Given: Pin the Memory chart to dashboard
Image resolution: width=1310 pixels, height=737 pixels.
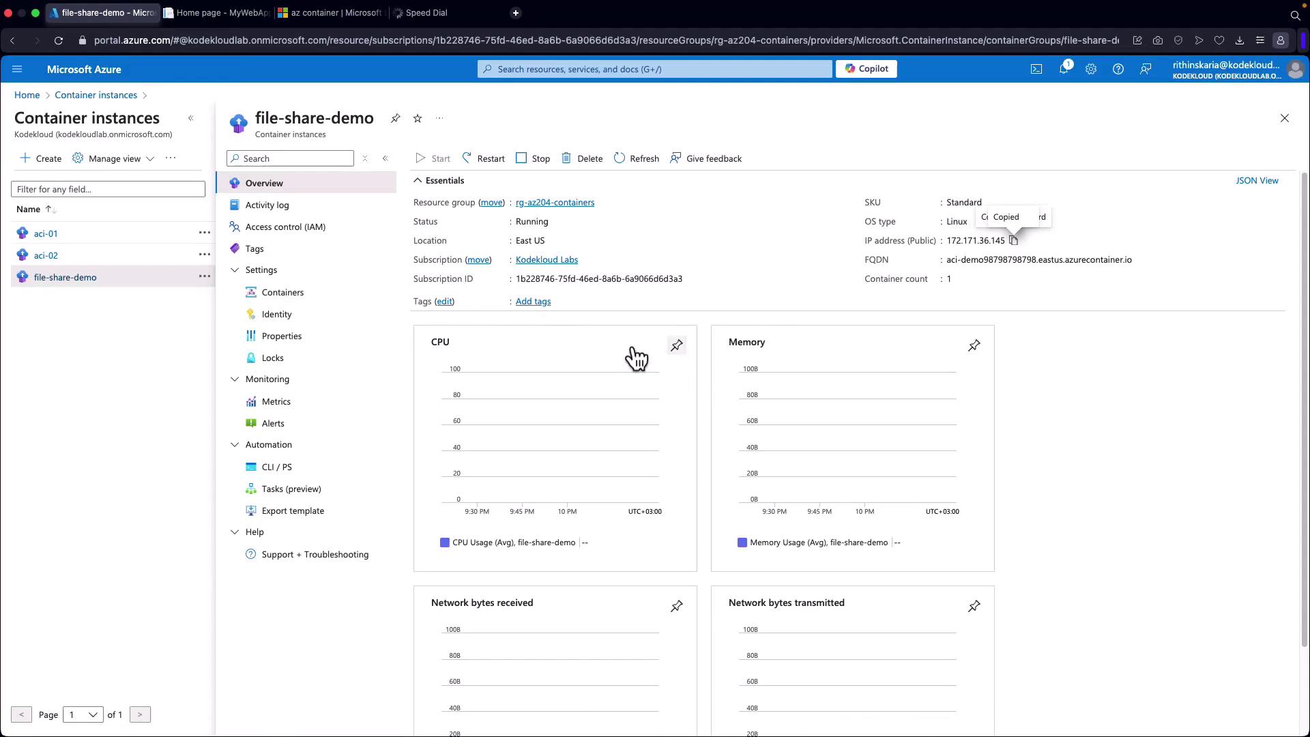Looking at the screenshot, I should tap(974, 346).
